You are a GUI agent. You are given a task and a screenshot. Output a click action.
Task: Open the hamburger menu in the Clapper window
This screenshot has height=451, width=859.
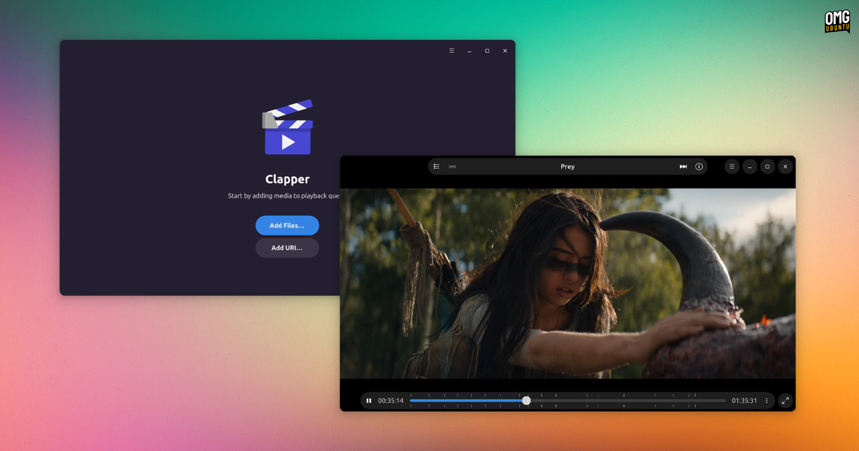point(451,51)
